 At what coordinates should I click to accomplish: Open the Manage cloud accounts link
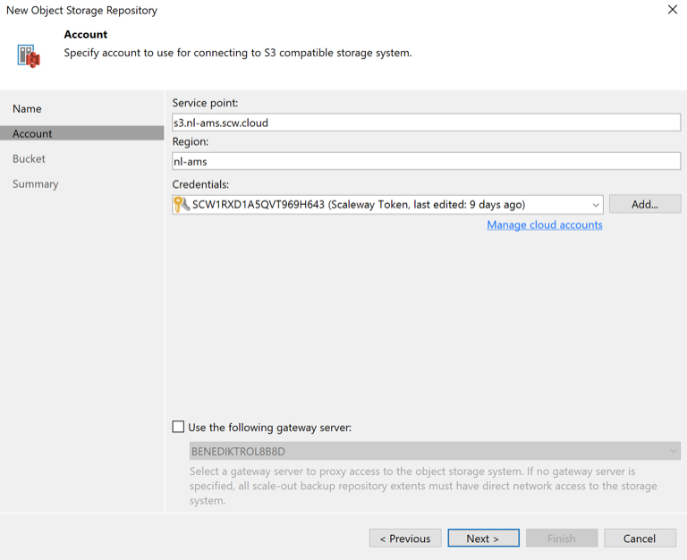(x=544, y=225)
